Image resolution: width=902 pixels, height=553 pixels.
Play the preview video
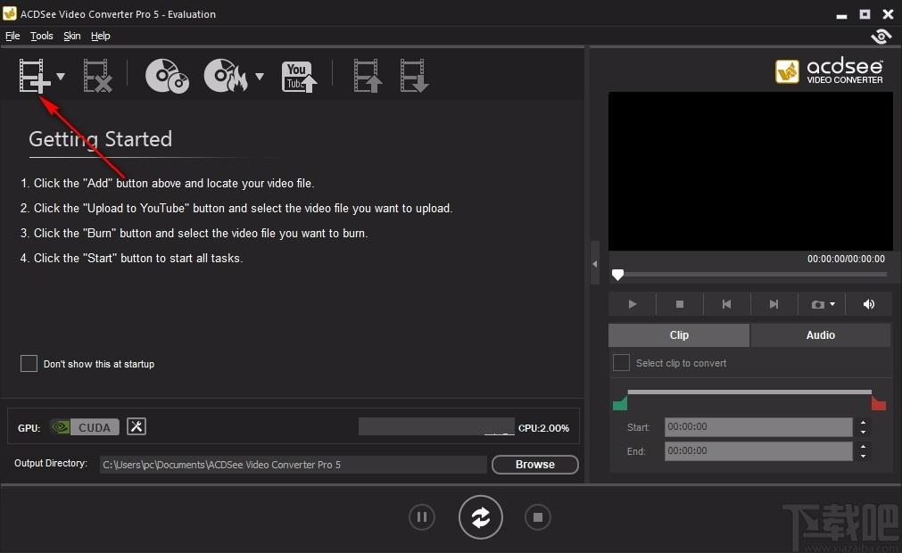(633, 304)
